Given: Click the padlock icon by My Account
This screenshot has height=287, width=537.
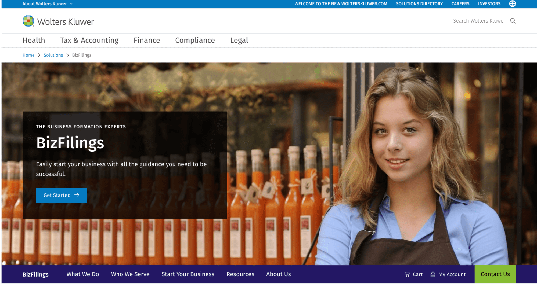Looking at the screenshot, I should pos(433,274).
